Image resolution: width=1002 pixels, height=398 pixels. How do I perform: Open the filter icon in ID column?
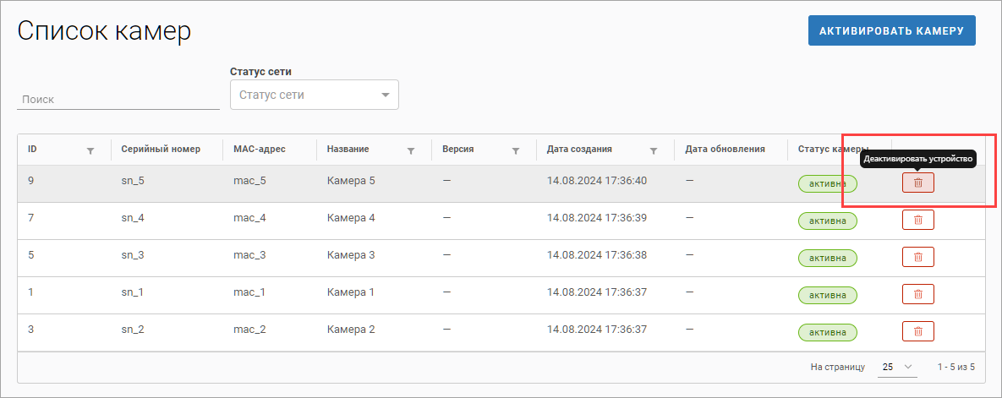pyautogui.click(x=90, y=150)
